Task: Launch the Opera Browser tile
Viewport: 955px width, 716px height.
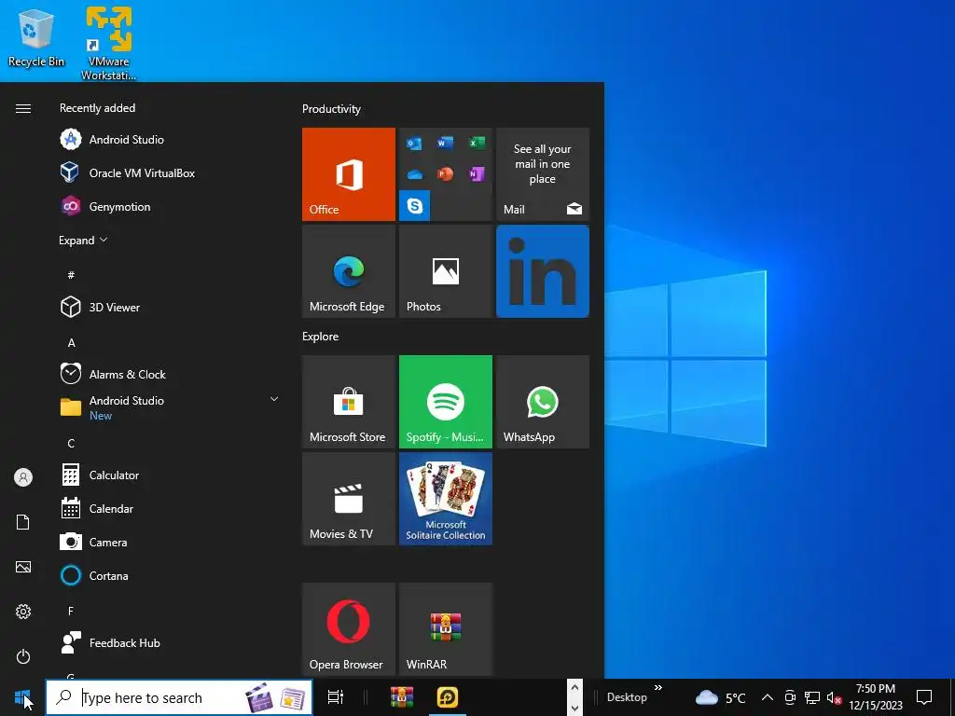Action: tap(349, 629)
